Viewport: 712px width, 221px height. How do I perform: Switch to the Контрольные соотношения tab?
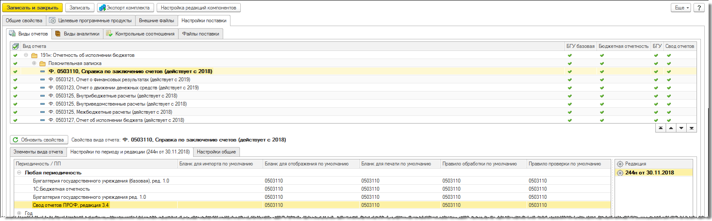(140, 34)
